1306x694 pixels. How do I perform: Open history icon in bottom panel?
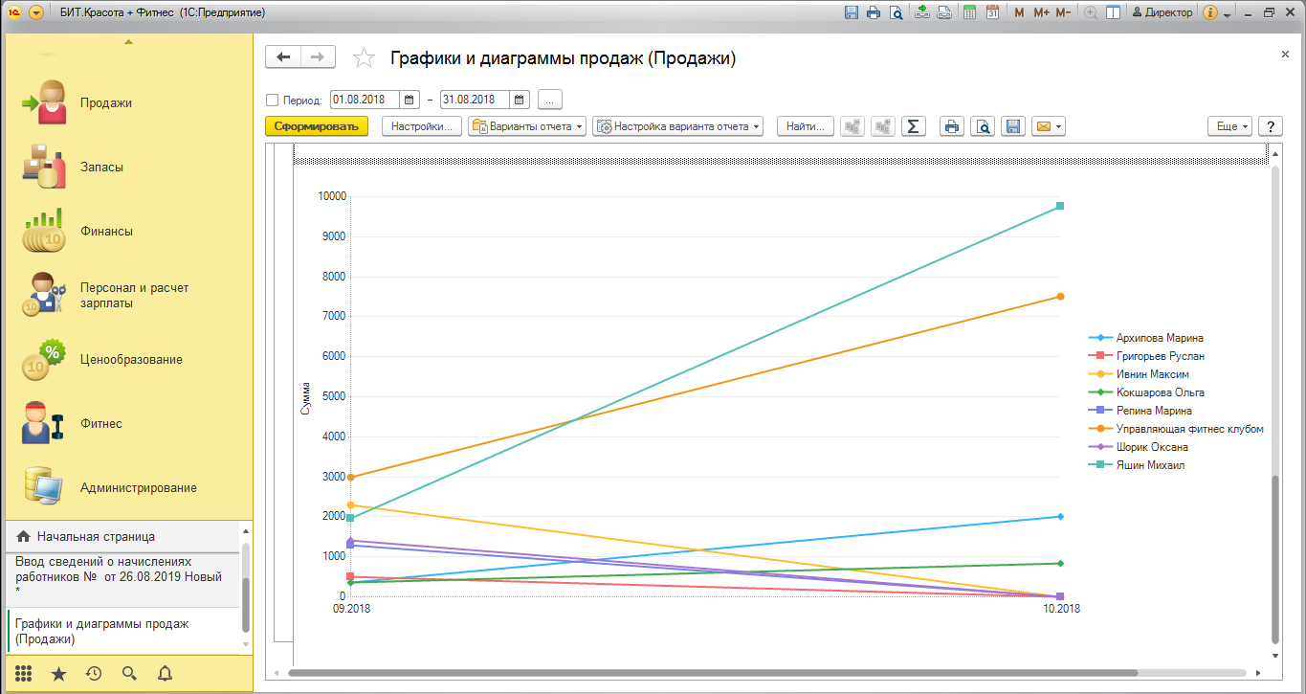(x=94, y=673)
